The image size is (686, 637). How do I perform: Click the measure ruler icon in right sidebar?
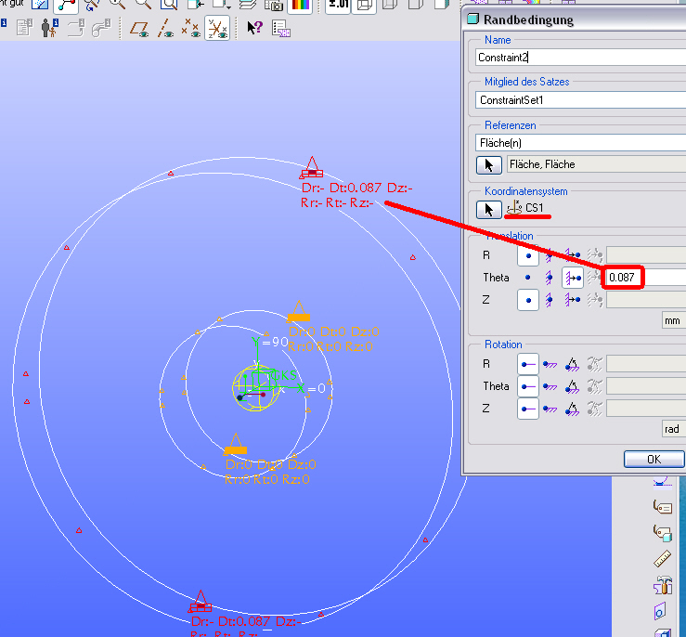tap(663, 559)
